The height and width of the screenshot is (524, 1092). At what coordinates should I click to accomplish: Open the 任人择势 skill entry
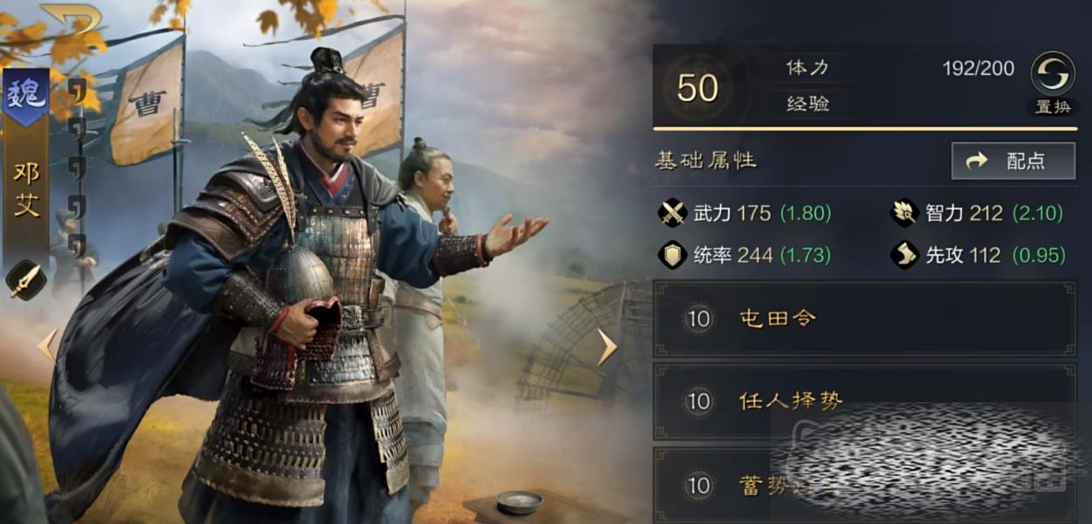865,401
